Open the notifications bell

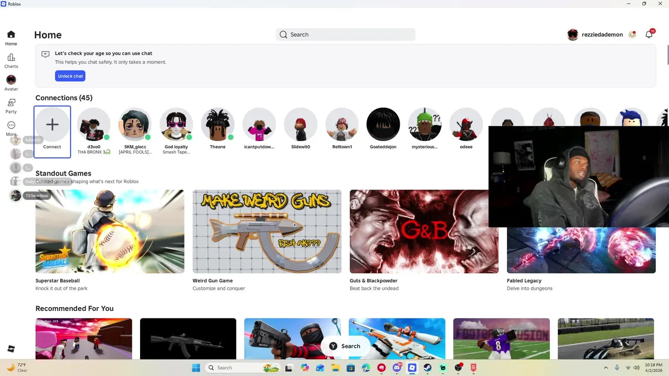pos(649,34)
